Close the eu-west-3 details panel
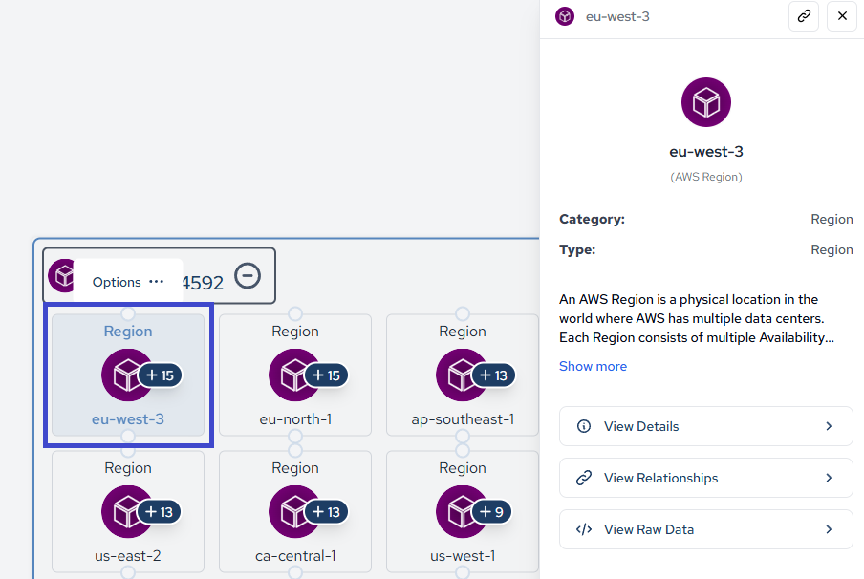This screenshot has height=579, width=864. pos(842,16)
